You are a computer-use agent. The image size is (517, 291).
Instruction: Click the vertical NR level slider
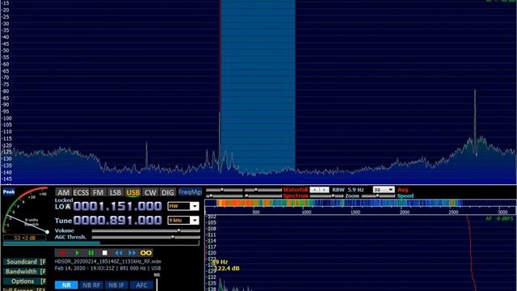pos(157,285)
